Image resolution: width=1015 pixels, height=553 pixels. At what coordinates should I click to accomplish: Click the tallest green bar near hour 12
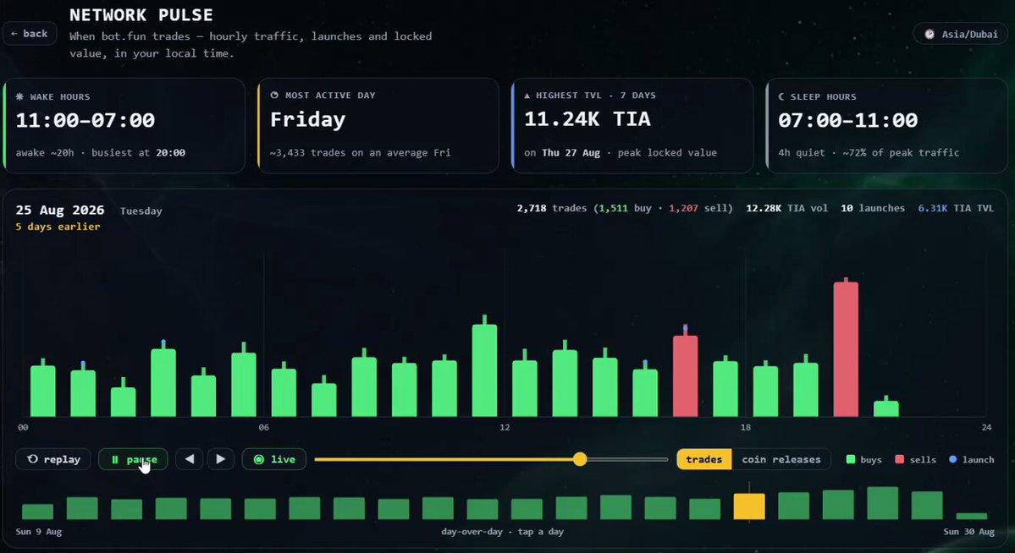pos(485,370)
